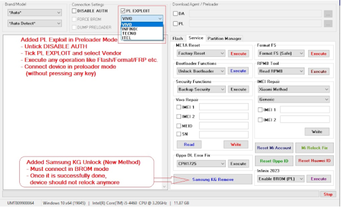Screen dimensions: 341x215
Task: Execute the META Reset operation
Action: click(238, 54)
